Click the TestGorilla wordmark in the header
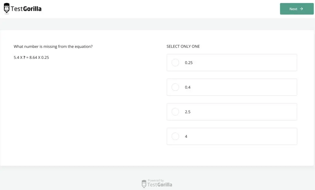This screenshot has width=315, height=190. 26,9
